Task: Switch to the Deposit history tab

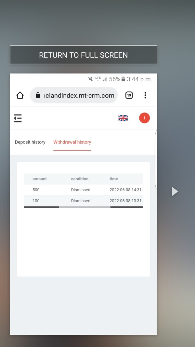Action: [x=30, y=142]
